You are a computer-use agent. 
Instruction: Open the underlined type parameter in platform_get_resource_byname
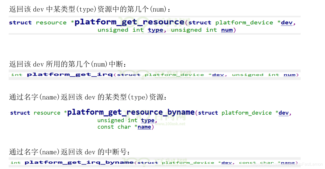[x=148, y=120]
